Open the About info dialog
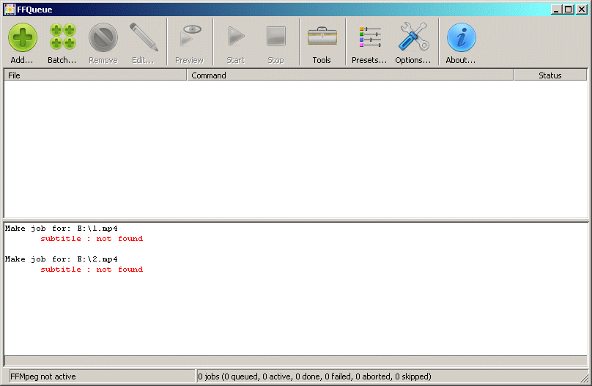 461,42
